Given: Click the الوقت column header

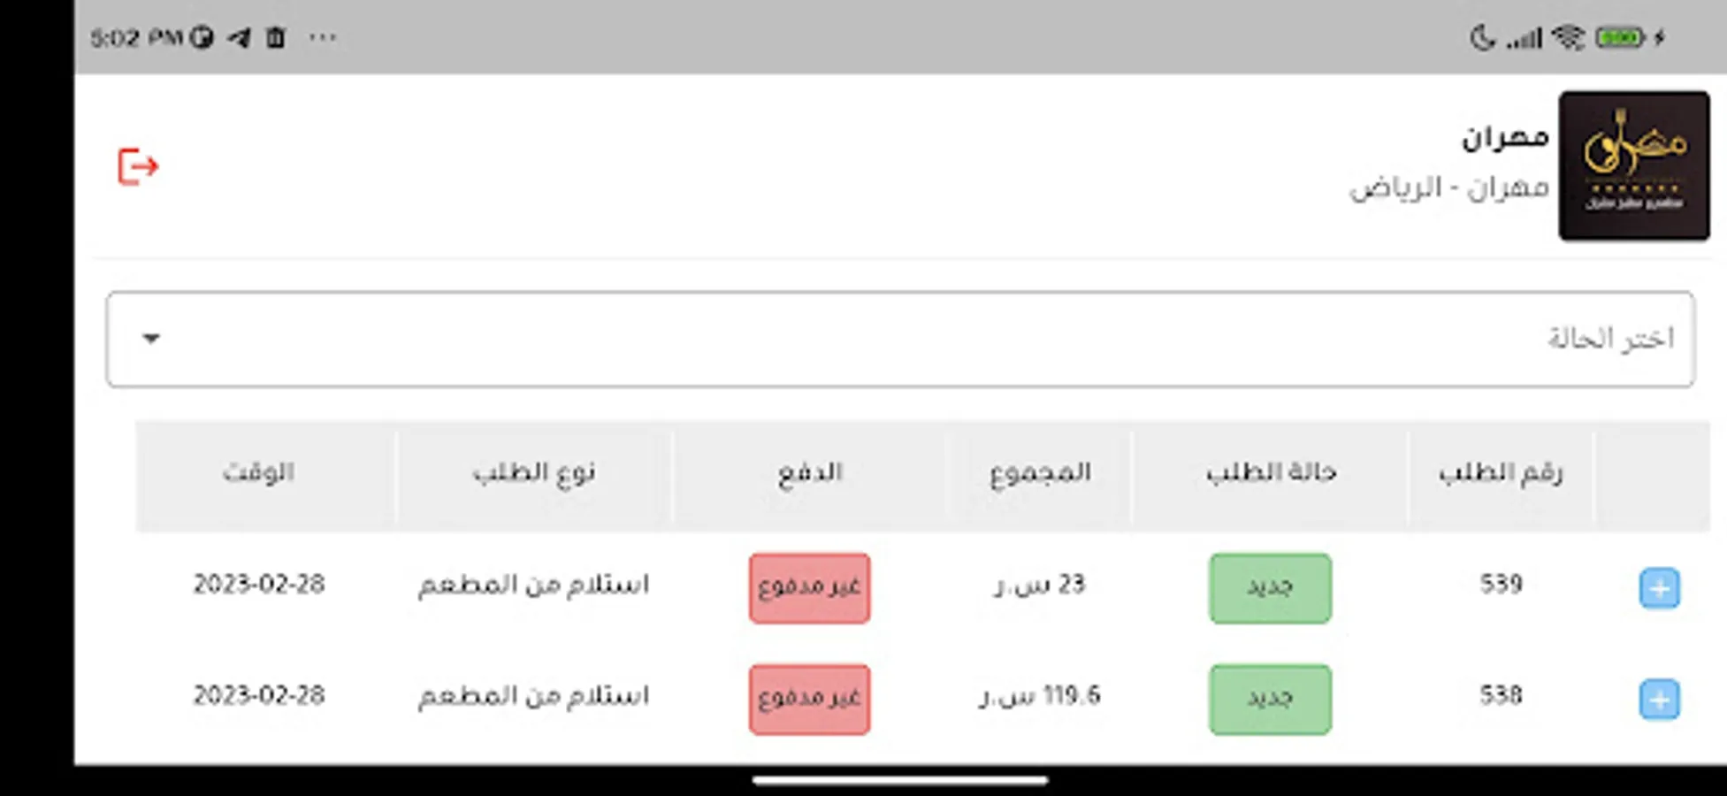Looking at the screenshot, I should click(x=258, y=473).
